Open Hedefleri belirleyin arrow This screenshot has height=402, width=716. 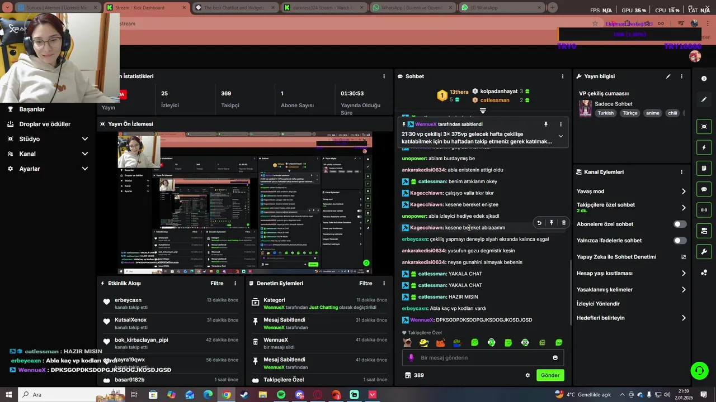point(683,318)
